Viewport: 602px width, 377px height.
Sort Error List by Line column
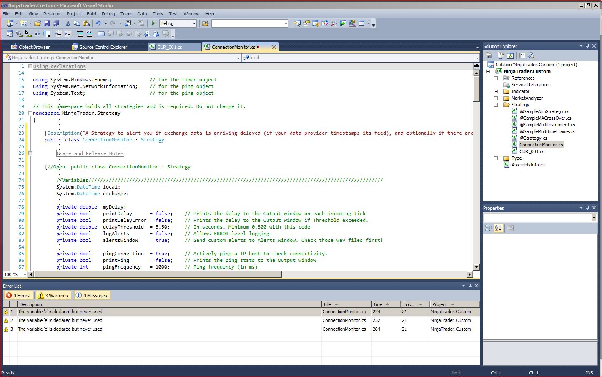coord(386,304)
